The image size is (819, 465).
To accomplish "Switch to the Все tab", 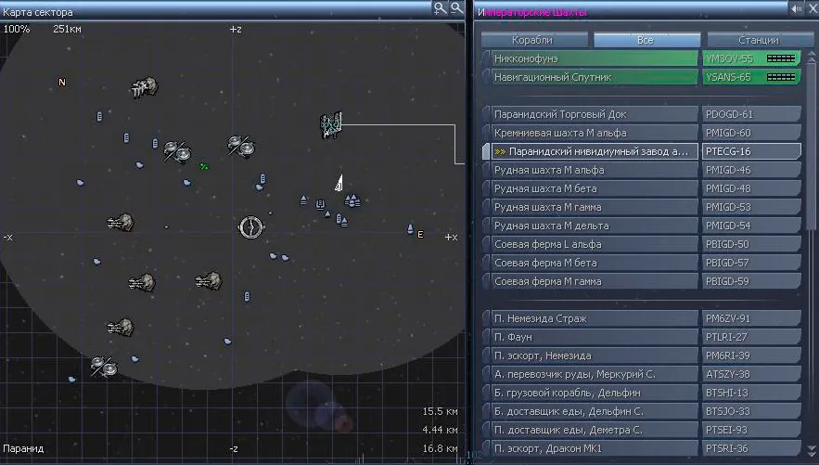I will [x=646, y=40].
